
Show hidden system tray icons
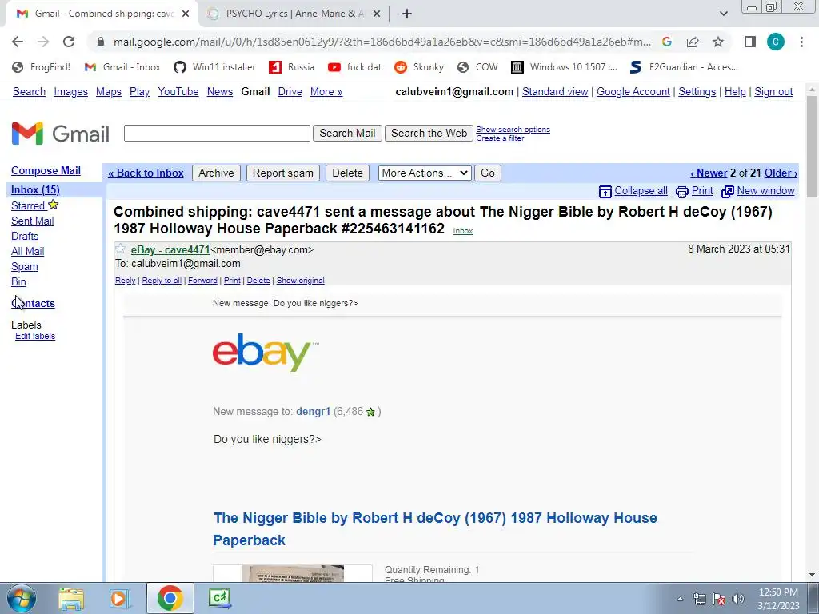click(x=680, y=599)
